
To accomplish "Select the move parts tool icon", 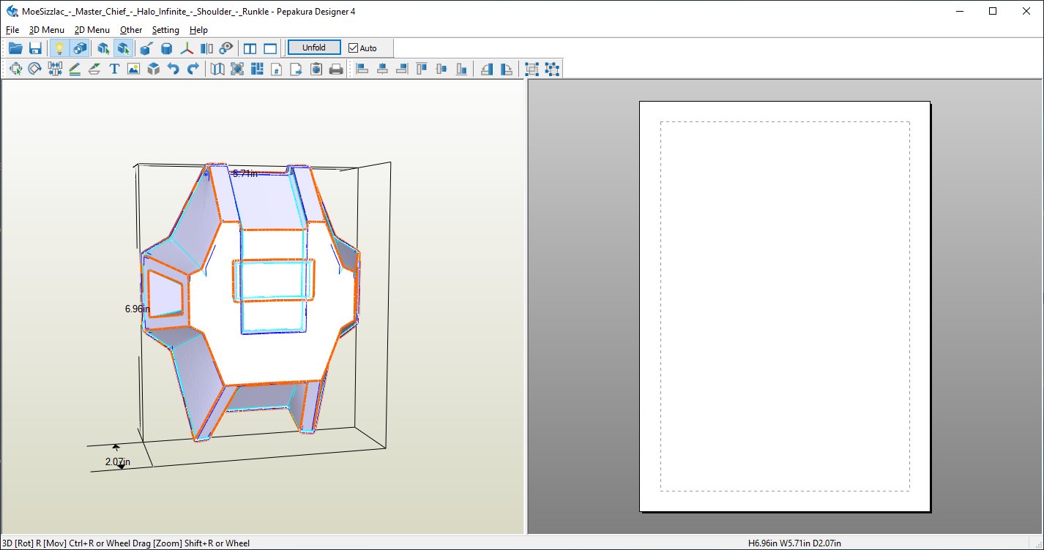I will click(x=15, y=69).
